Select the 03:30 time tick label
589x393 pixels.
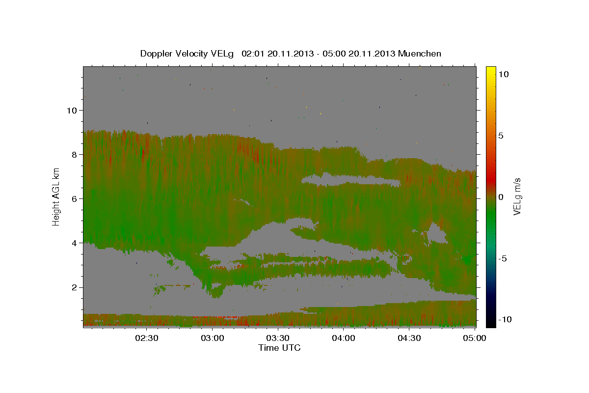point(278,338)
